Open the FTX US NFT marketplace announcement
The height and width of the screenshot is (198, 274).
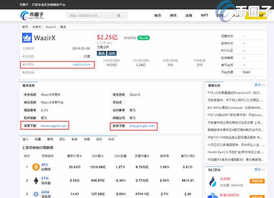[235, 115]
